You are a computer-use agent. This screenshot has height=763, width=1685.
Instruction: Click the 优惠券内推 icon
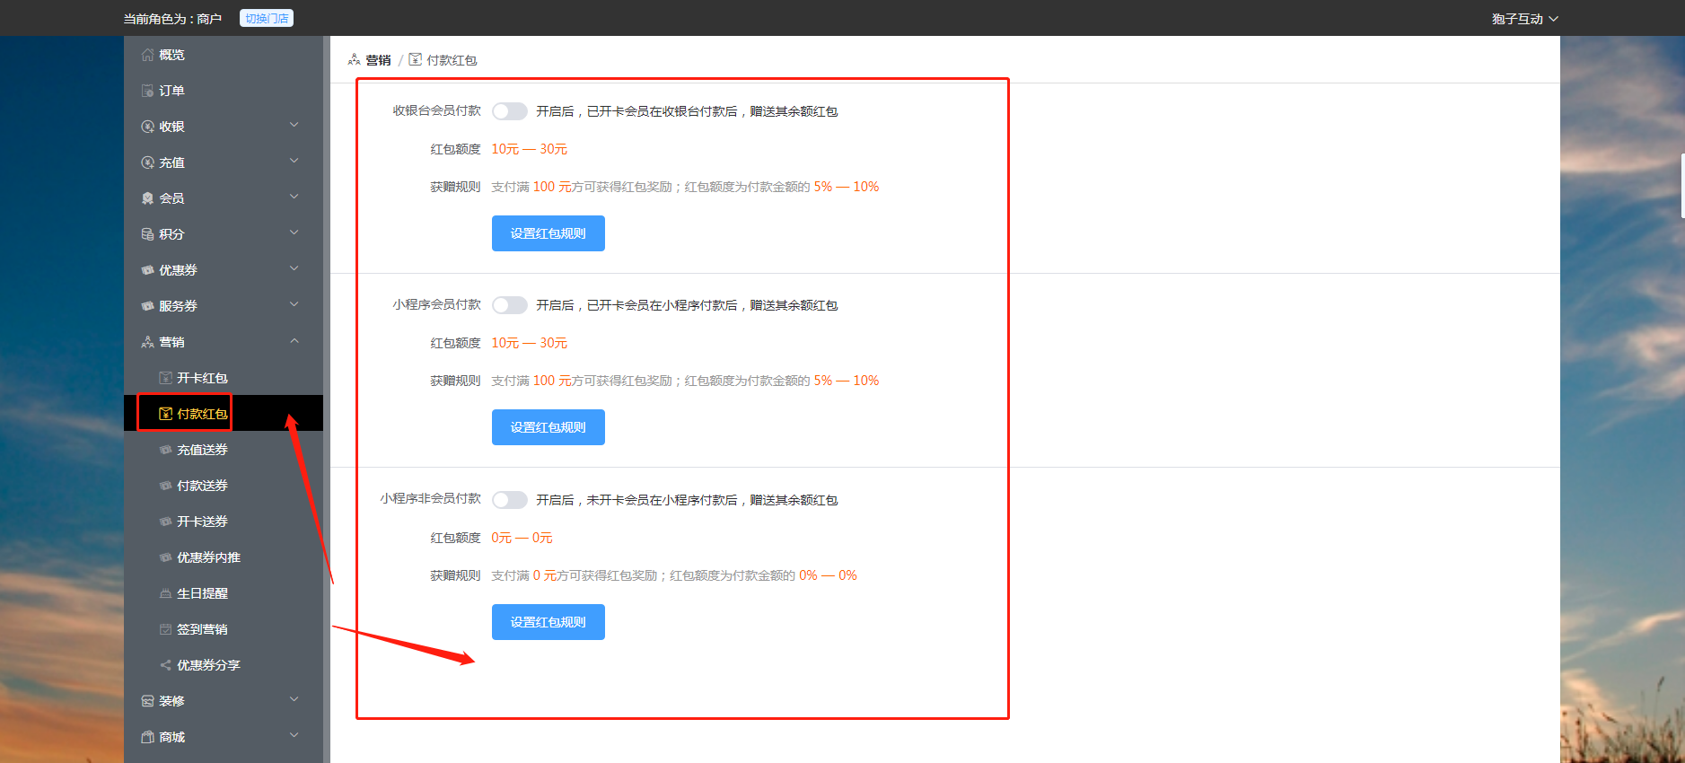click(x=165, y=557)
